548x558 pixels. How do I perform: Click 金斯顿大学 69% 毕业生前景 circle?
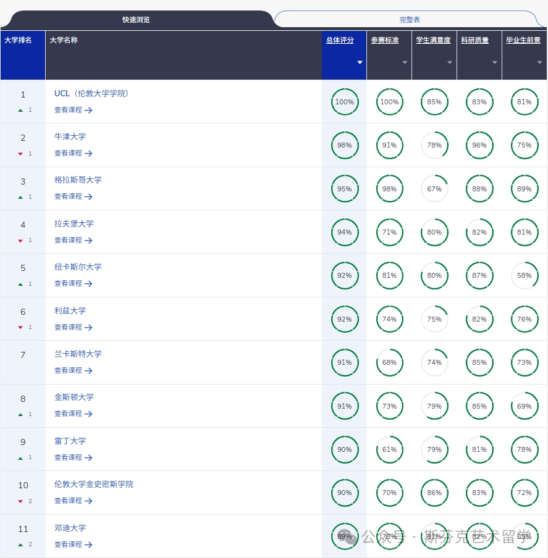point(525,406)
